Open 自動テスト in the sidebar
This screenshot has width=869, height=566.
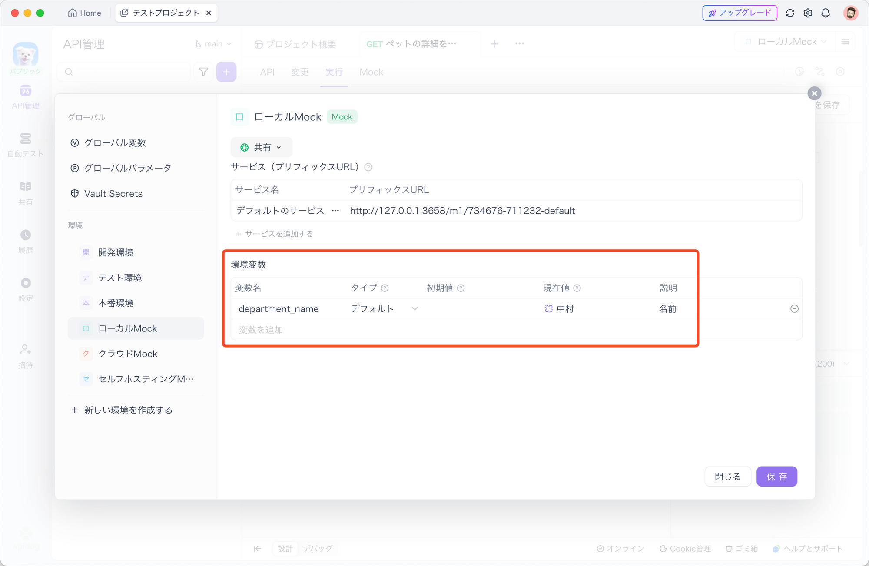click(26, 146)
